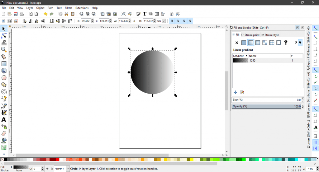Select the Zoom tool in toolbox
Screen dimensions: 319x172
click(x=4, y=50)
